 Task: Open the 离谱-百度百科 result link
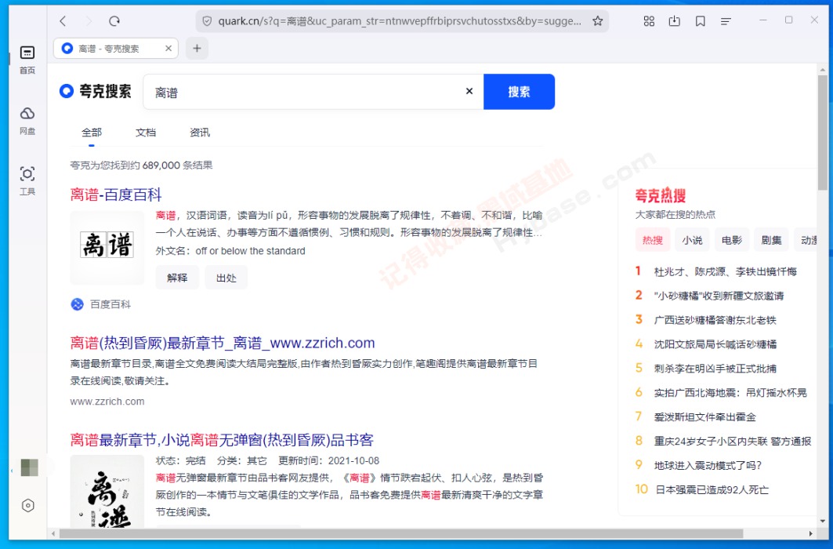point(116,195)
